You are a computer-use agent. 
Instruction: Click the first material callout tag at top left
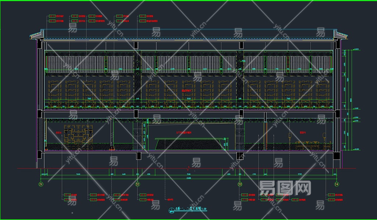coord(53,16)
